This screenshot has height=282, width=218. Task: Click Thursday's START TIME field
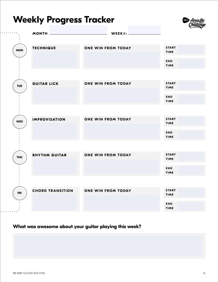coord(191,157)
